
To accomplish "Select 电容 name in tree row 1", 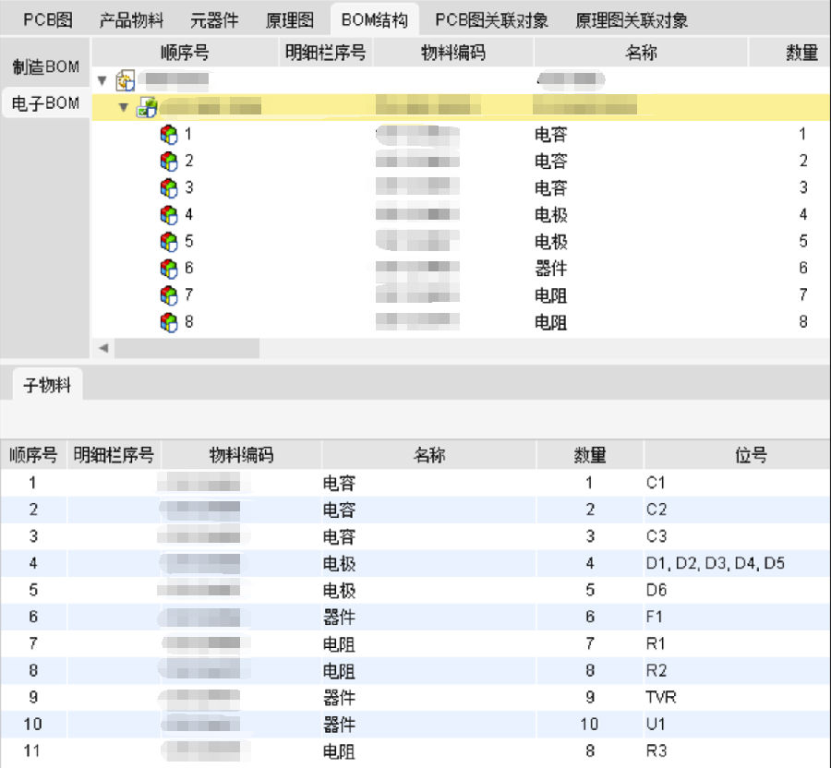I will [550, 135].
